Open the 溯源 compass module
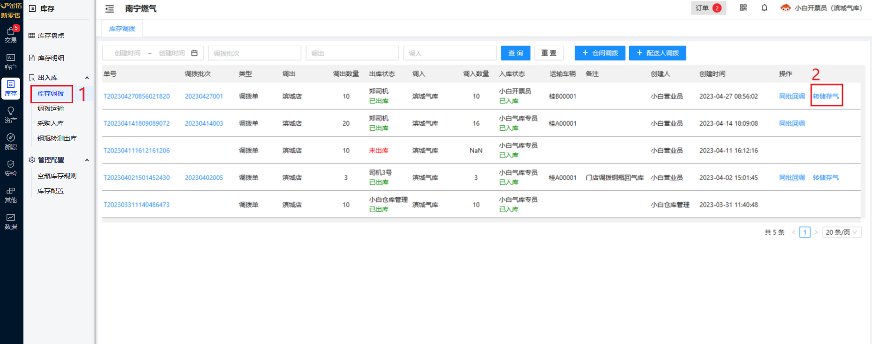Screen dimensions: 872x344 click(11, 141)
